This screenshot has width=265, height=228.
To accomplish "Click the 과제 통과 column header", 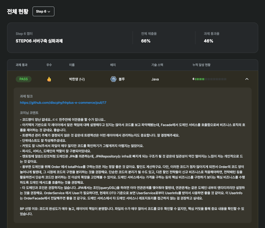I will pyautogui.click(x=22, y=65).
